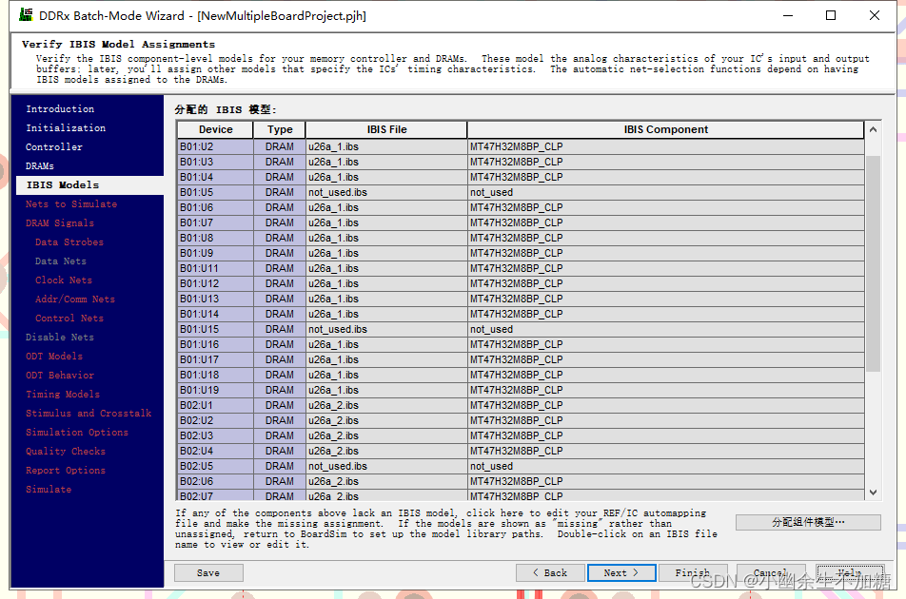Click not_used.ibs file for B02:U5
The width and height of the screenshot is (906, 599).
tap(386, 466)
